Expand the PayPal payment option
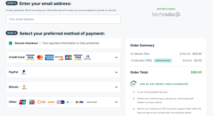Image resolution: width=213 pixels, height=116 pixels. coord(116,72)
